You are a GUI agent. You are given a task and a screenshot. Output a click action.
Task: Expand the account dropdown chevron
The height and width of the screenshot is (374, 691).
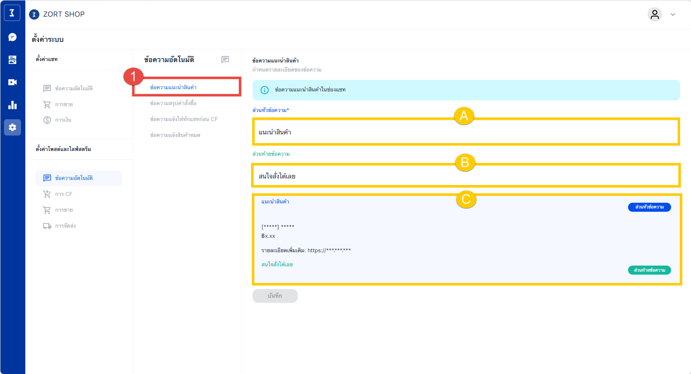pyautogui.click(x=673, y=14)
